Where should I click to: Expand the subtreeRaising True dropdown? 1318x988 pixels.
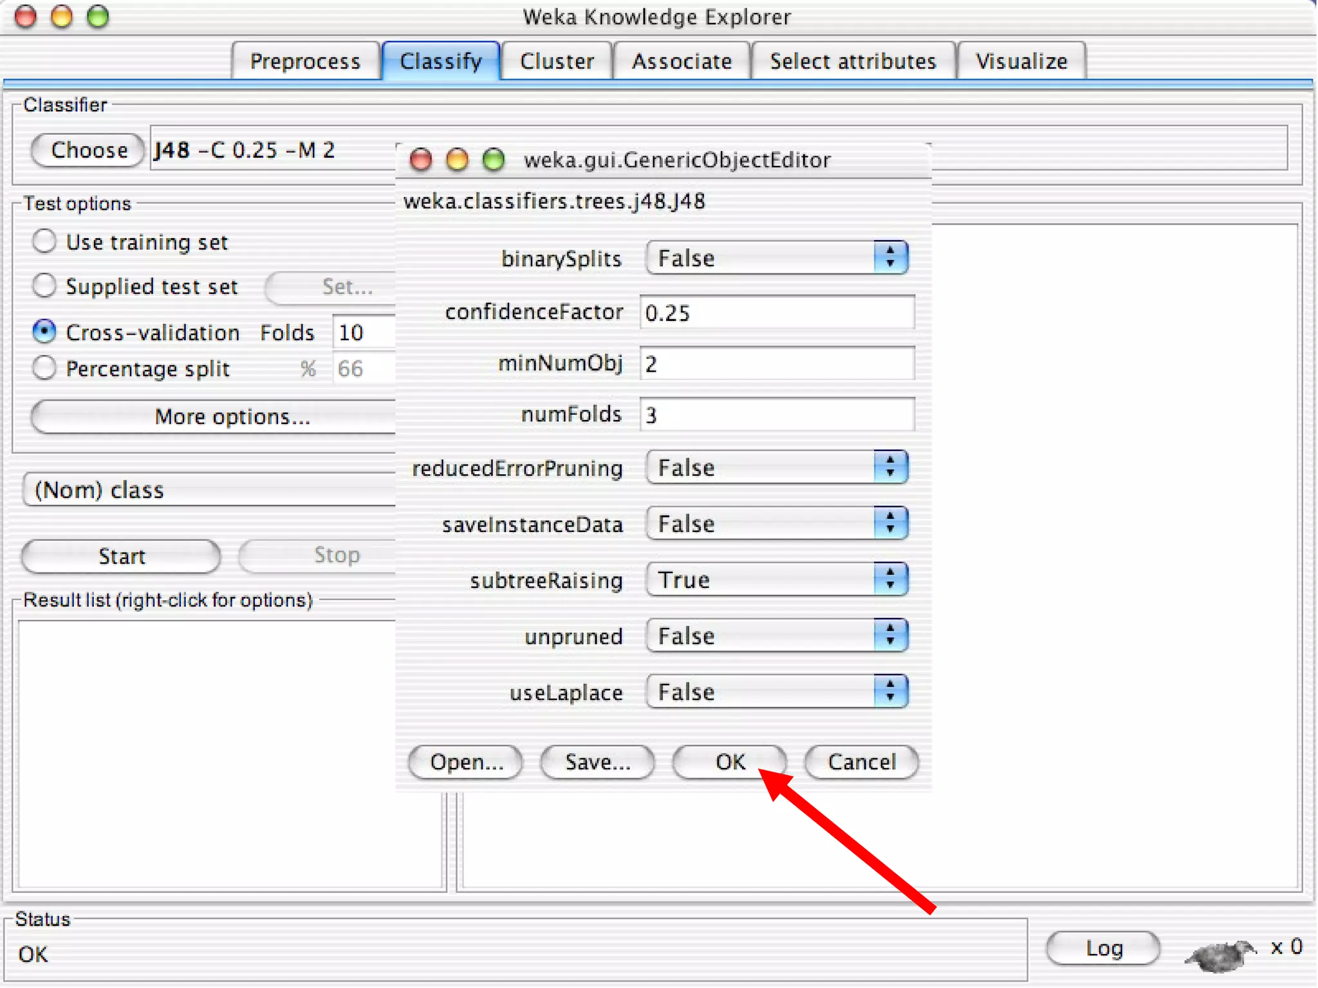(777, 580)
